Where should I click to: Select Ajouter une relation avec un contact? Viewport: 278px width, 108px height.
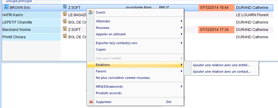[x=221, y=72]
